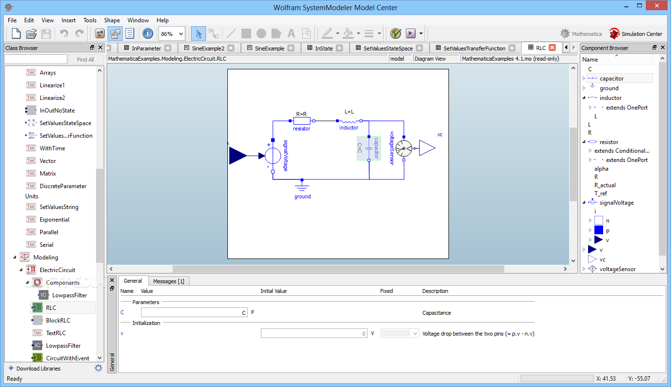The width and height of the screenshot is (671, 387).
Task: Select CircuitWithEvent in Class Browser
Action: point(67,358)
